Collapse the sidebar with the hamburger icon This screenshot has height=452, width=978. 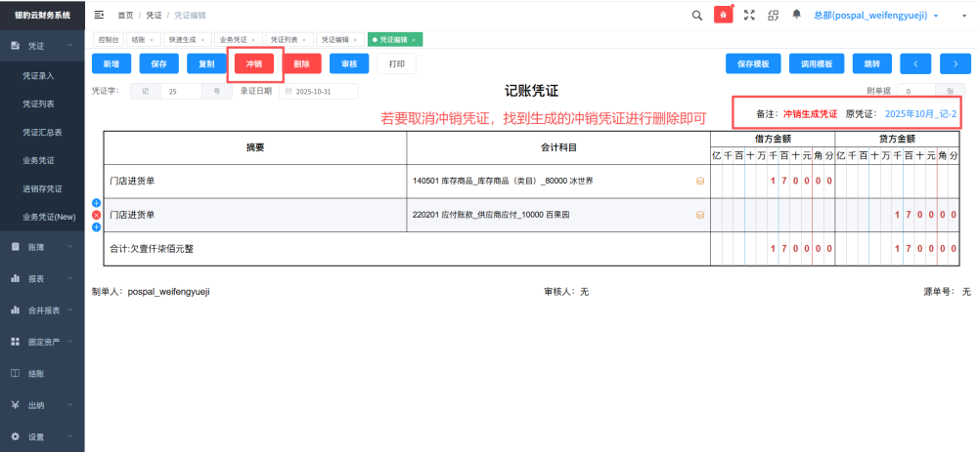pos(99,15)
